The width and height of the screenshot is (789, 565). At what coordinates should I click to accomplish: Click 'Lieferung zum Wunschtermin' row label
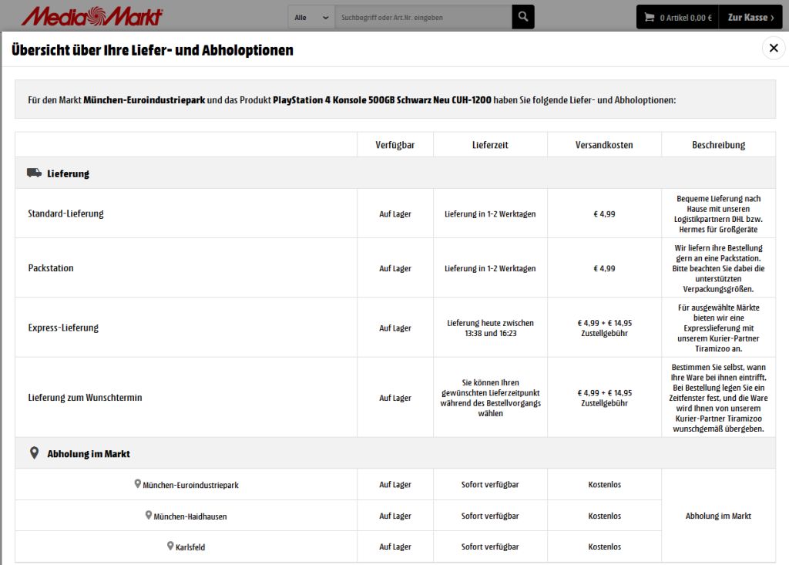click(x=85, y=397)
